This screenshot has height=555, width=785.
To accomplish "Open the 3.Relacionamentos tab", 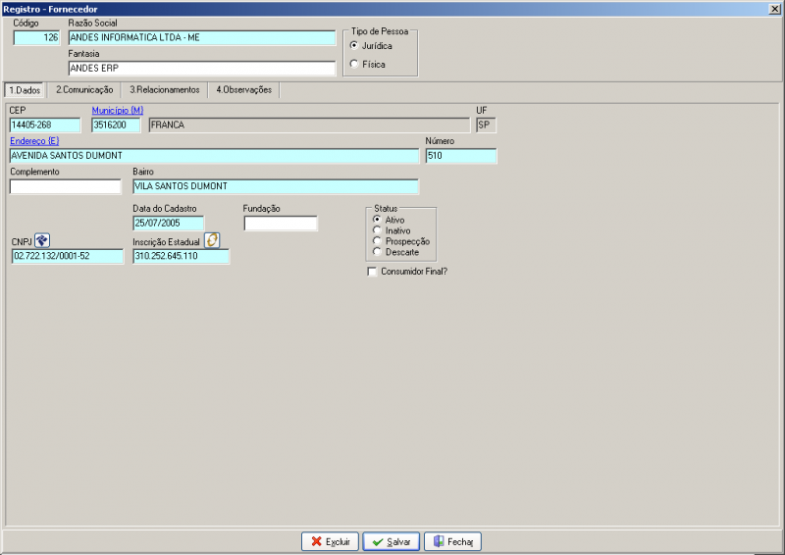I will (165, 89).
